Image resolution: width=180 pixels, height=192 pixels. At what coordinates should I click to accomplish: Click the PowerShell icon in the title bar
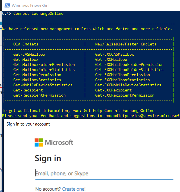pos(7,5)
